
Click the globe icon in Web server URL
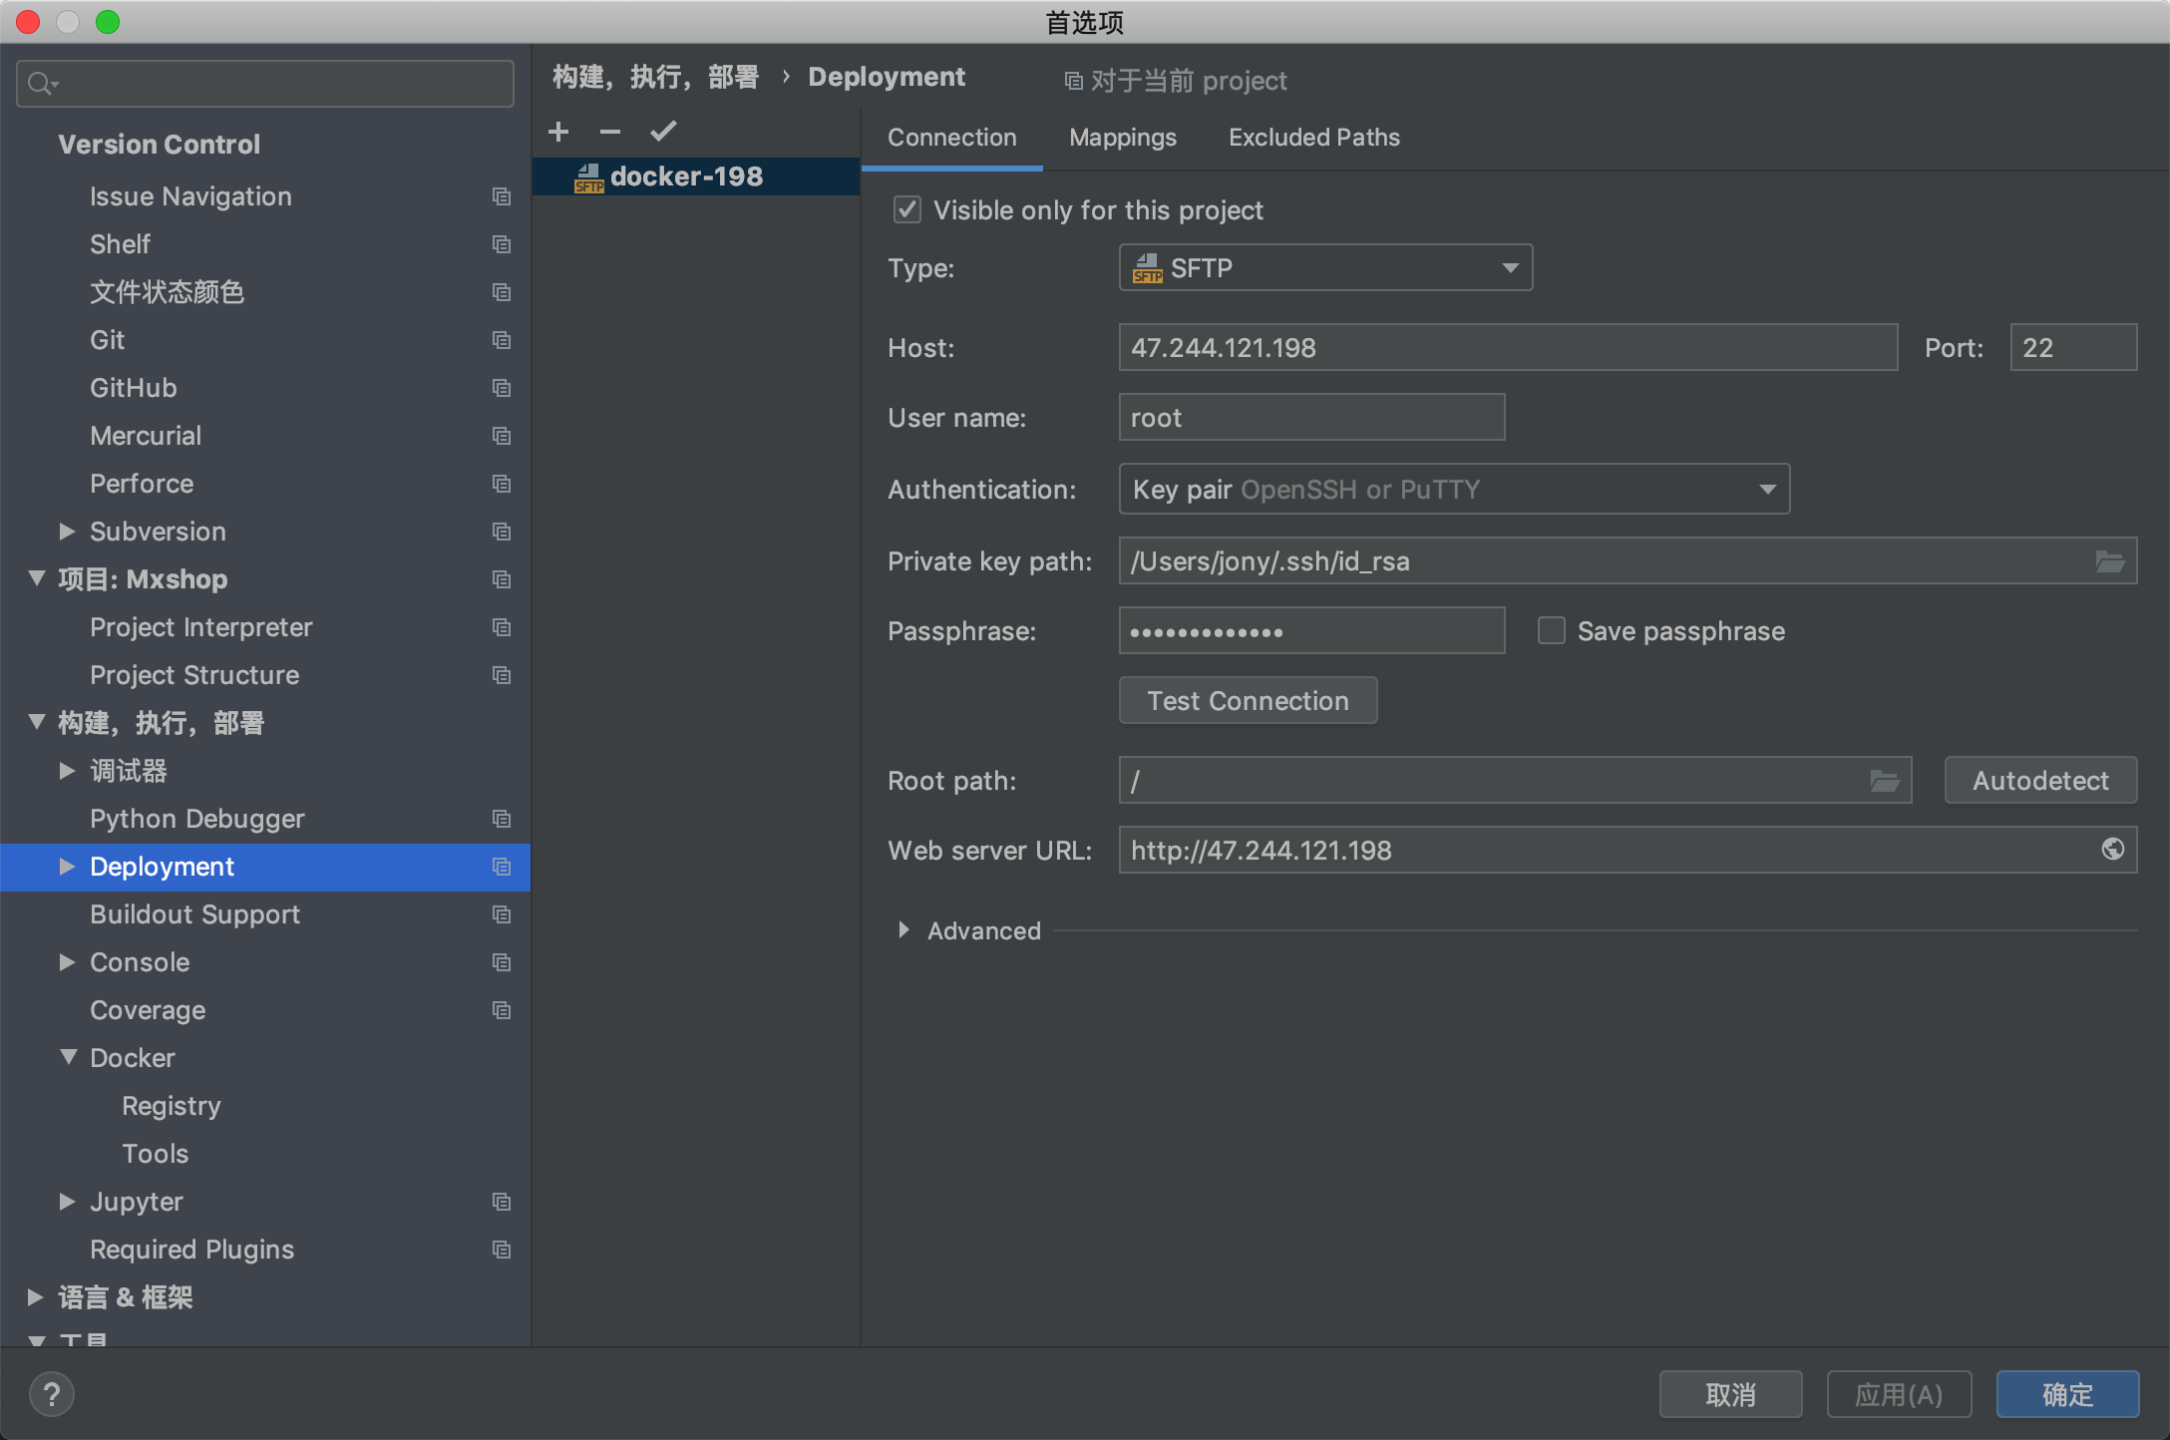pyautogui.click(x=2112, y=850)
